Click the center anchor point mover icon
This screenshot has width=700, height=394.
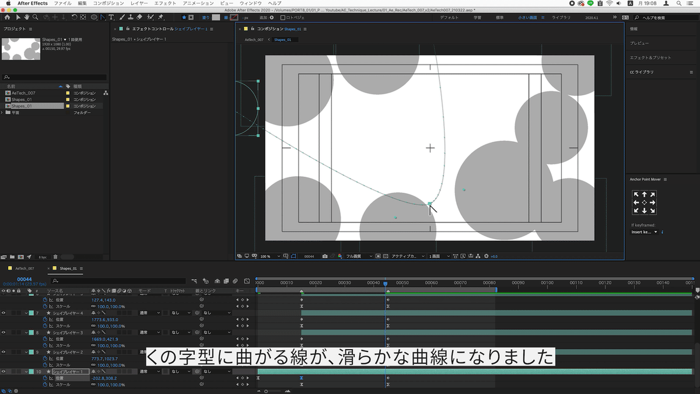coord(644,203)
